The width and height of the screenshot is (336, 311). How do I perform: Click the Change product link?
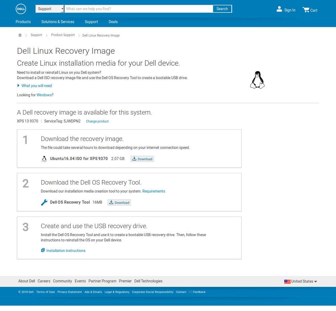click(97, 121)
